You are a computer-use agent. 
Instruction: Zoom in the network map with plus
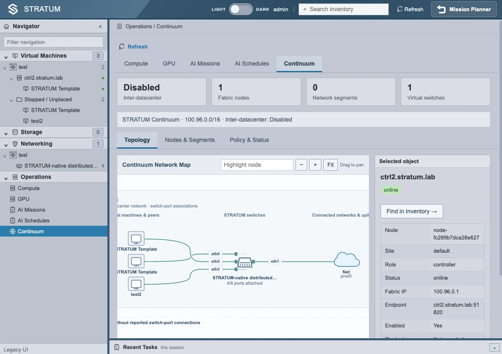[x=315, y=165]
